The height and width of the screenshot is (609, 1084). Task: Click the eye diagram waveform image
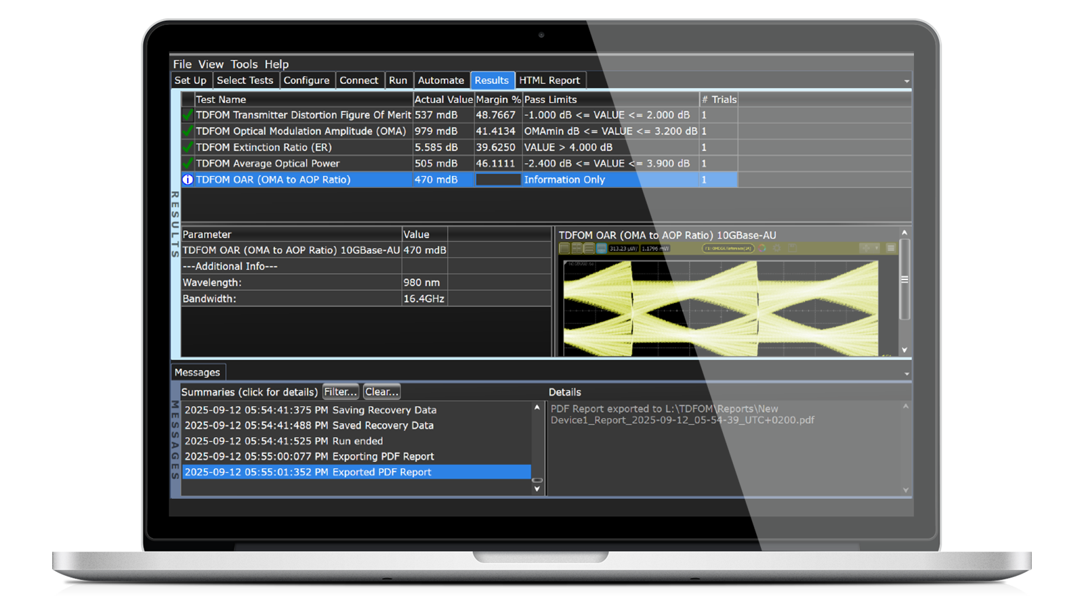(721, 309)
